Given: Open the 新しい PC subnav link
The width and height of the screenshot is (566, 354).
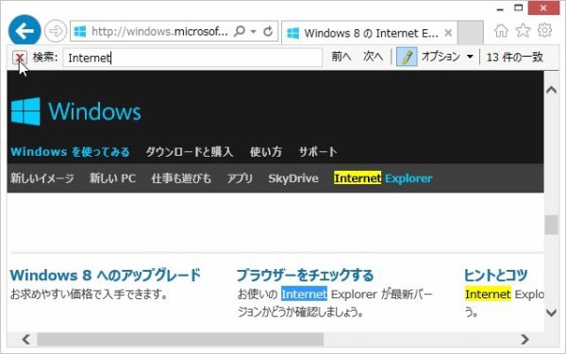Looking at the screenshot, I should pyautogui.click(x=112, y=178).
